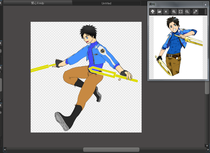This screenshot has width=210, height=153.
Task: Open cloud download in the reference window
Action: pyautogui.click(x=153, y=12)
